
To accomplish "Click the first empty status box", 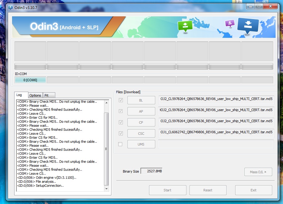I will 30,51.
